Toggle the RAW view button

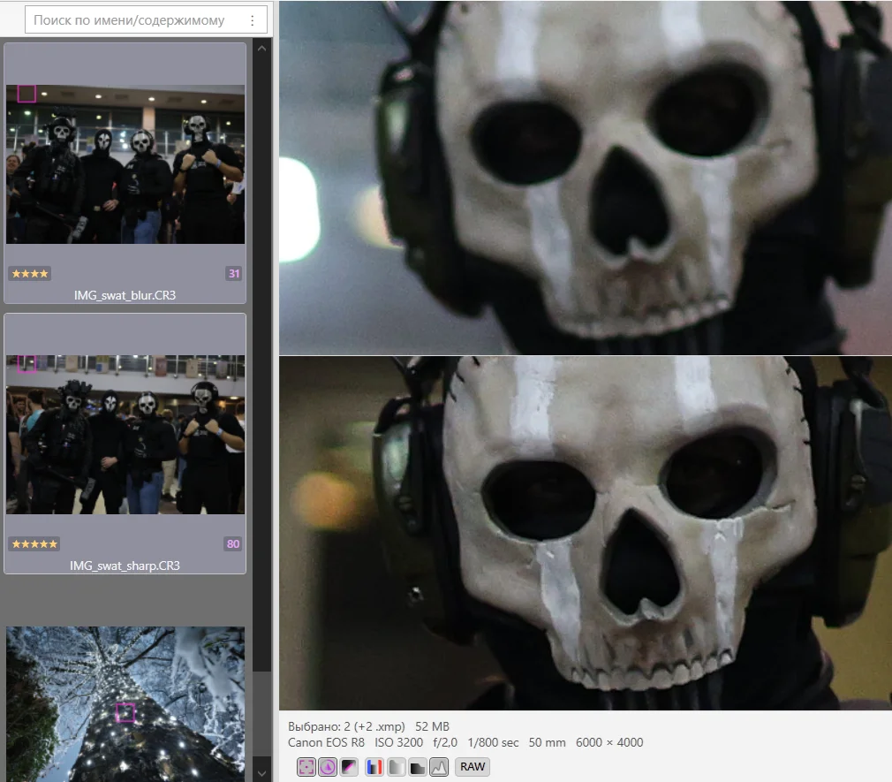pos(472,767)
